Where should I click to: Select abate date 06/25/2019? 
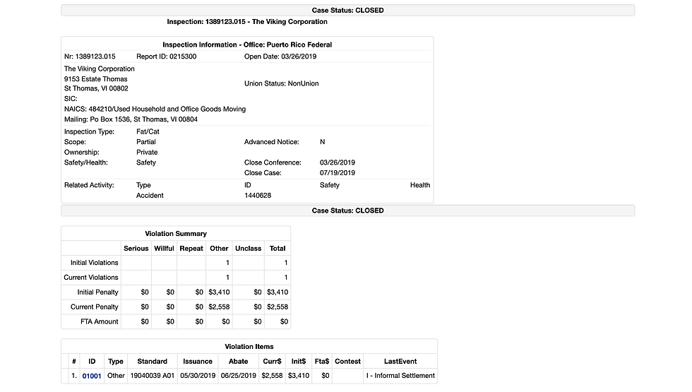click(239, 376)
